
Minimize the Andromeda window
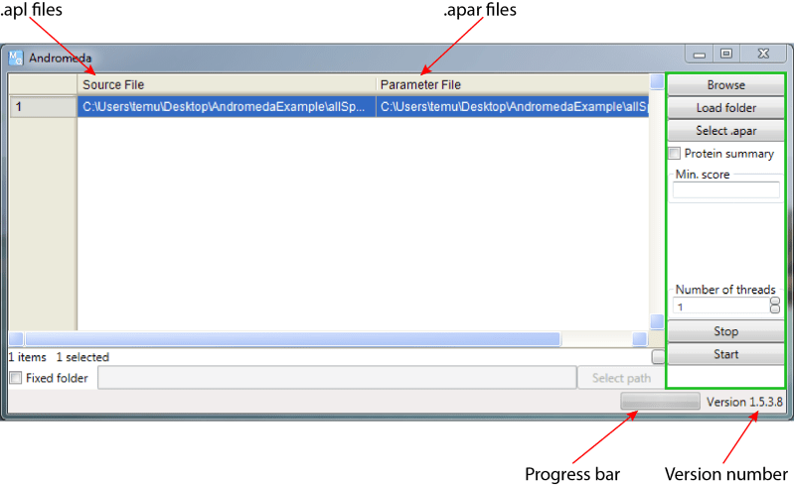pos(700,55)
